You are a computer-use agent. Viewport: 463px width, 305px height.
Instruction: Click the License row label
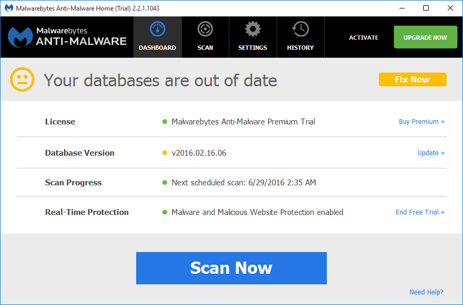(60, 122)
